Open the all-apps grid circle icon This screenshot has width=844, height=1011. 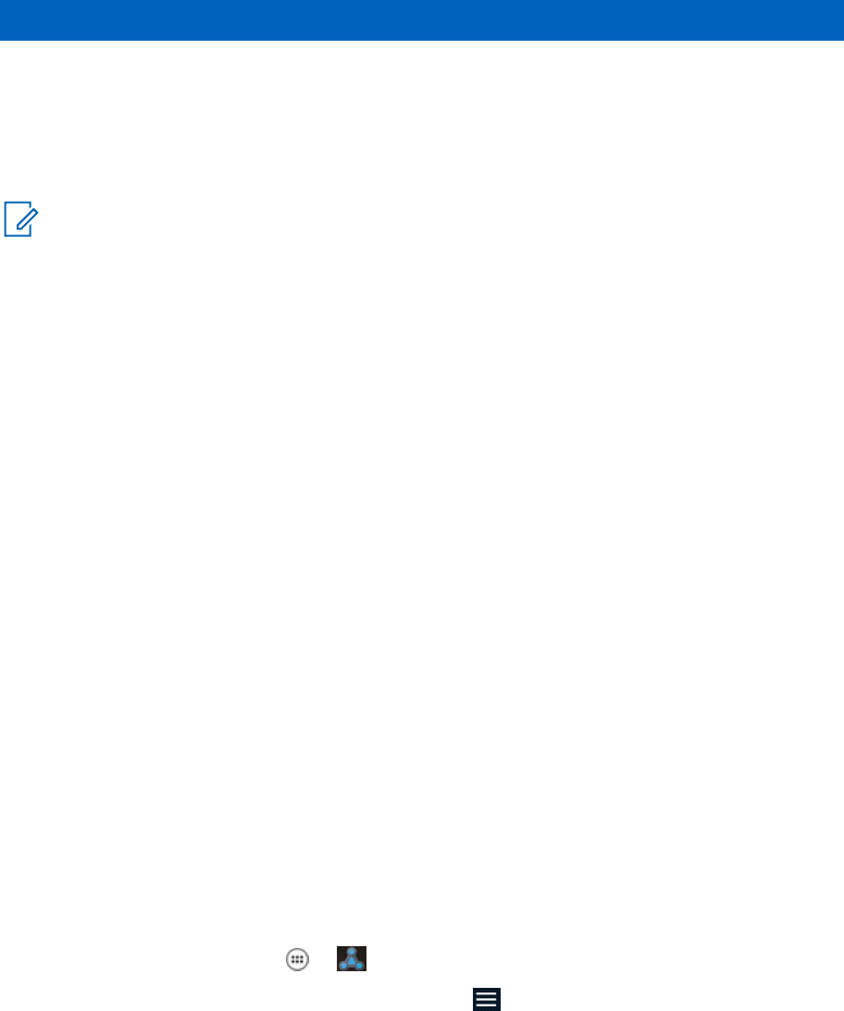point(297,959)
